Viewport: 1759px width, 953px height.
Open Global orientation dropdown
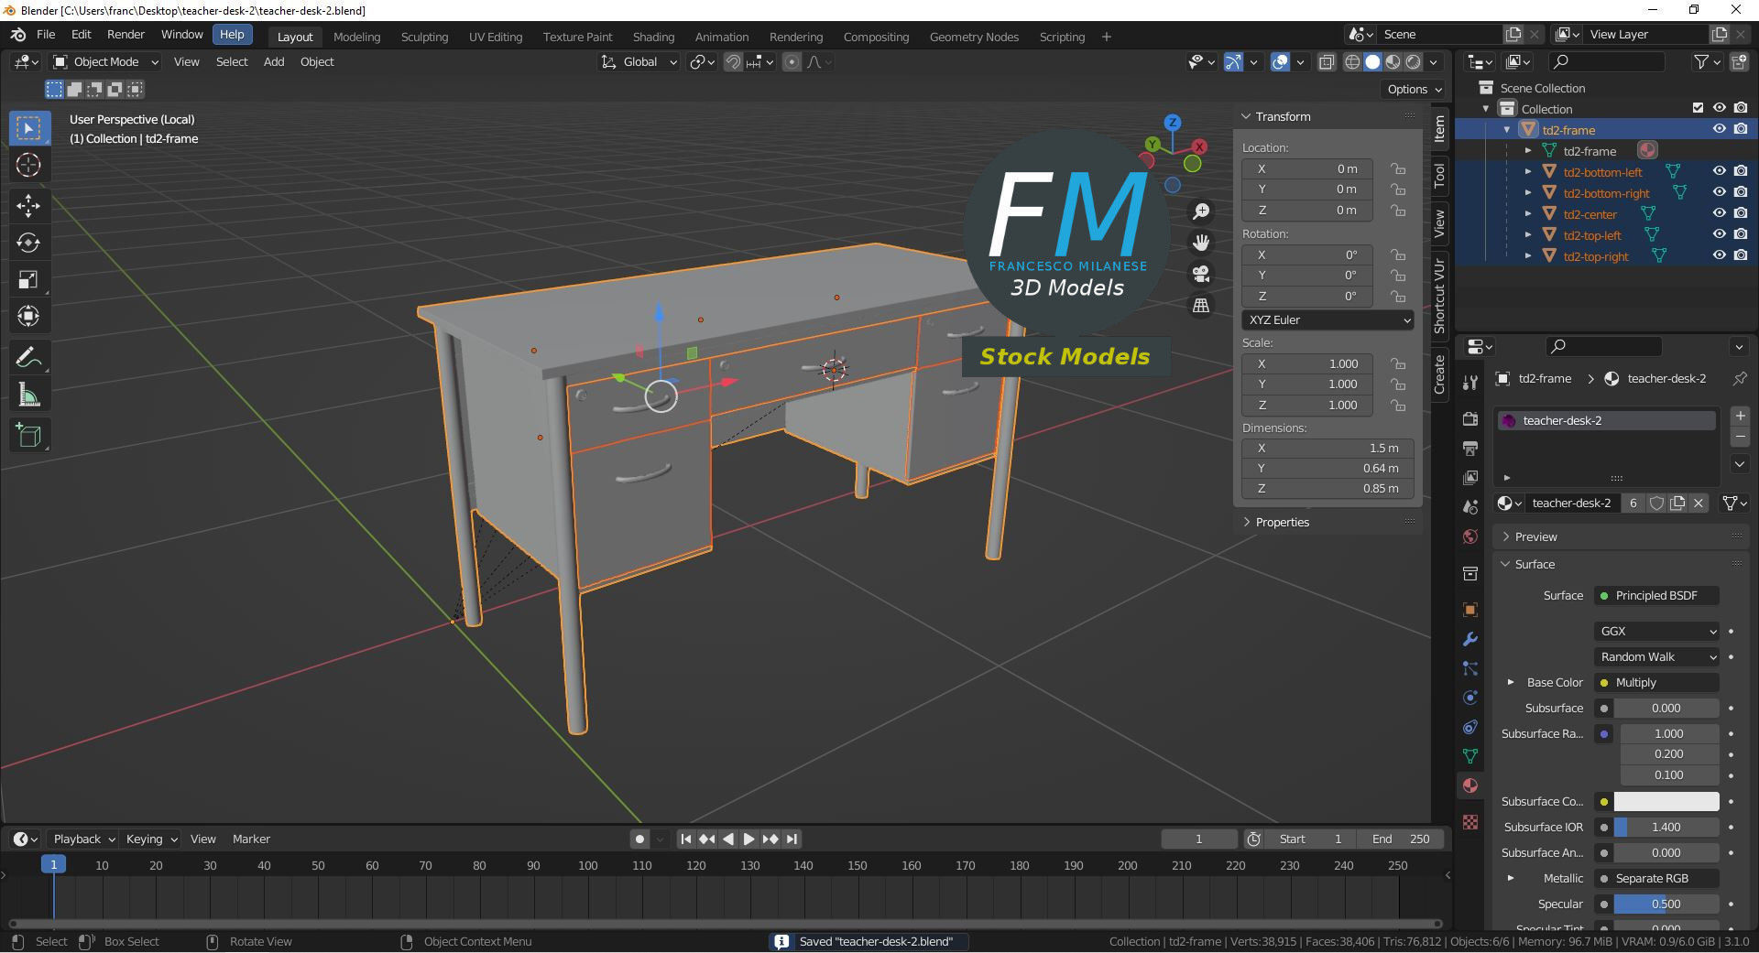pos(639,62)
